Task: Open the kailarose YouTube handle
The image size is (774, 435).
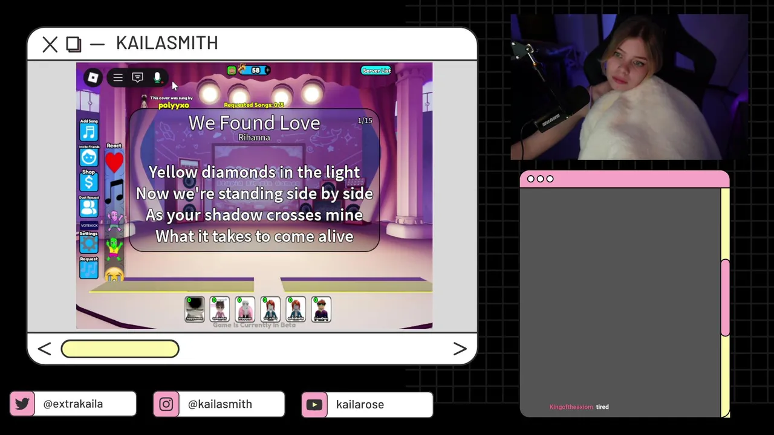Action: [x=360, y=405]
